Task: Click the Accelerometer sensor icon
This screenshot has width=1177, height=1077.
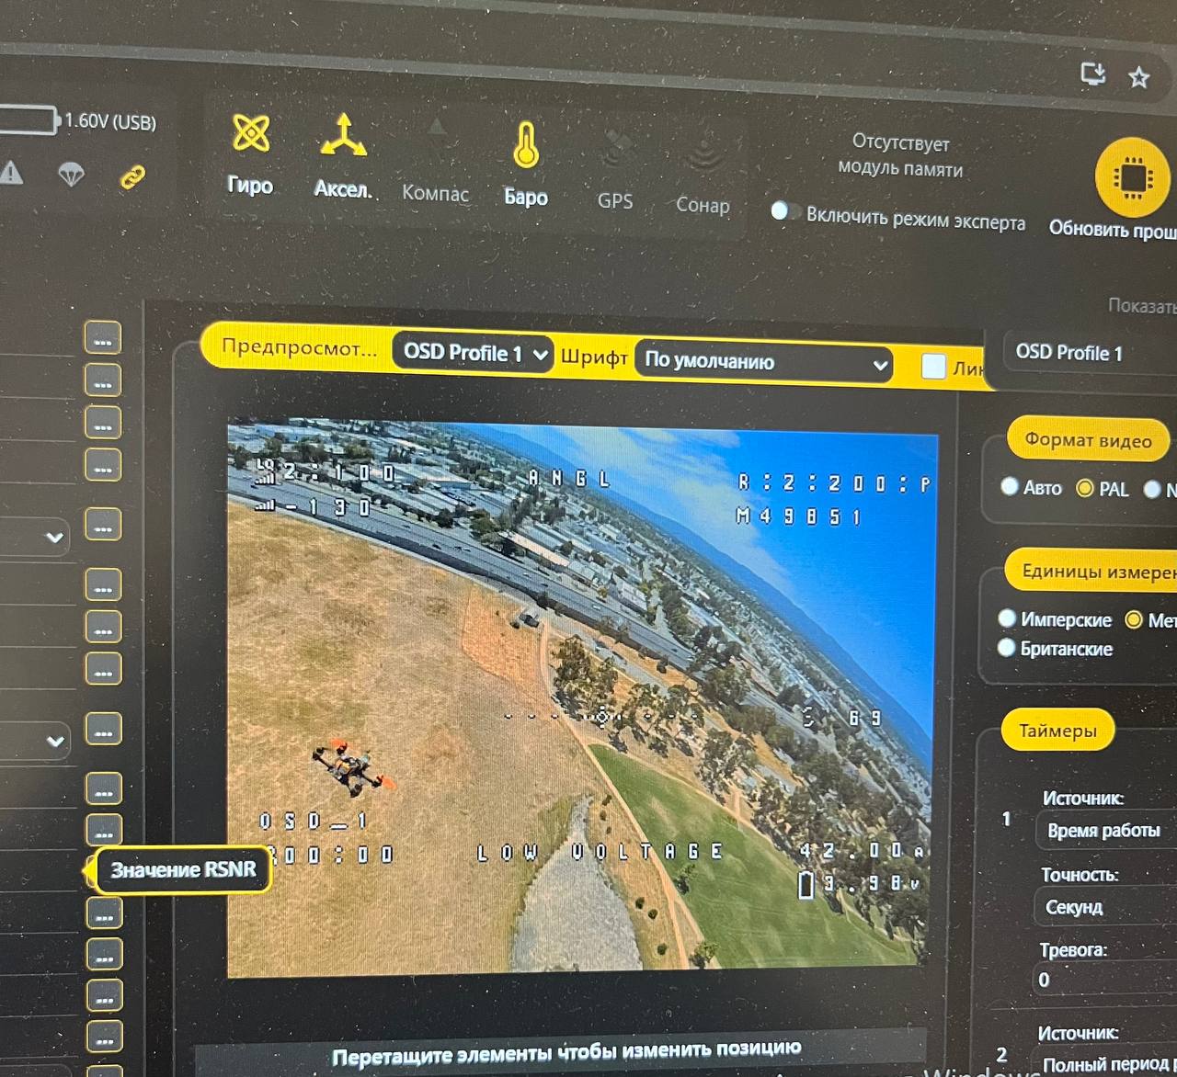Action: coord(343,136)
